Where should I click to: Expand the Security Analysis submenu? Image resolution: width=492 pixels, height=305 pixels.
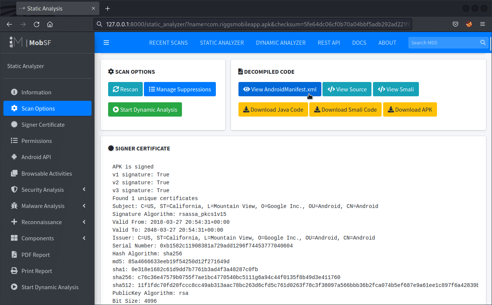[x=84, y=190]
